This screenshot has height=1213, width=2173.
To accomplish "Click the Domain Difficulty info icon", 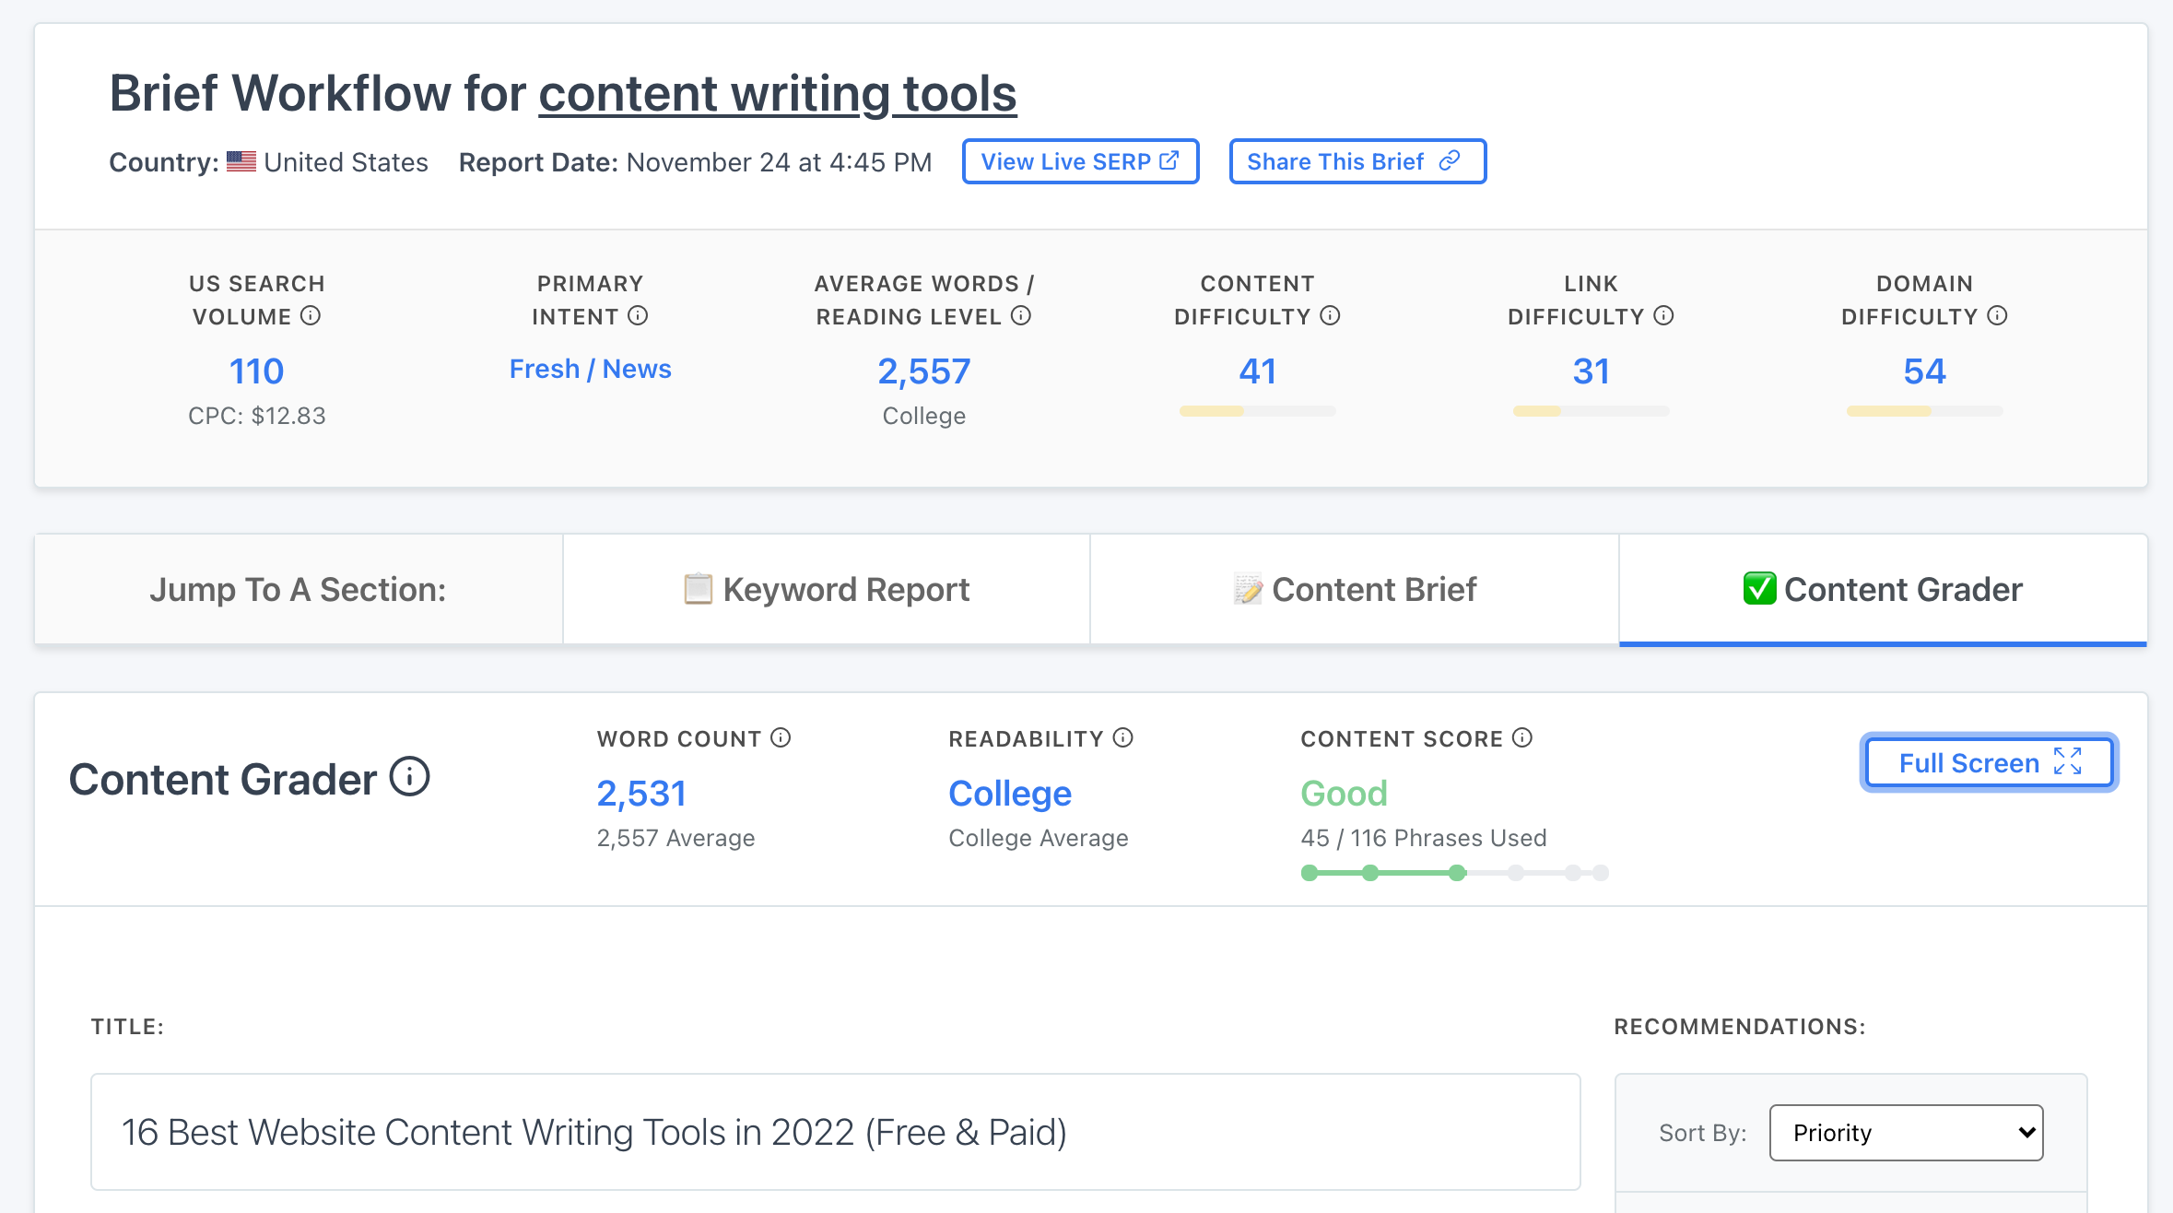I will point(1997,316).
